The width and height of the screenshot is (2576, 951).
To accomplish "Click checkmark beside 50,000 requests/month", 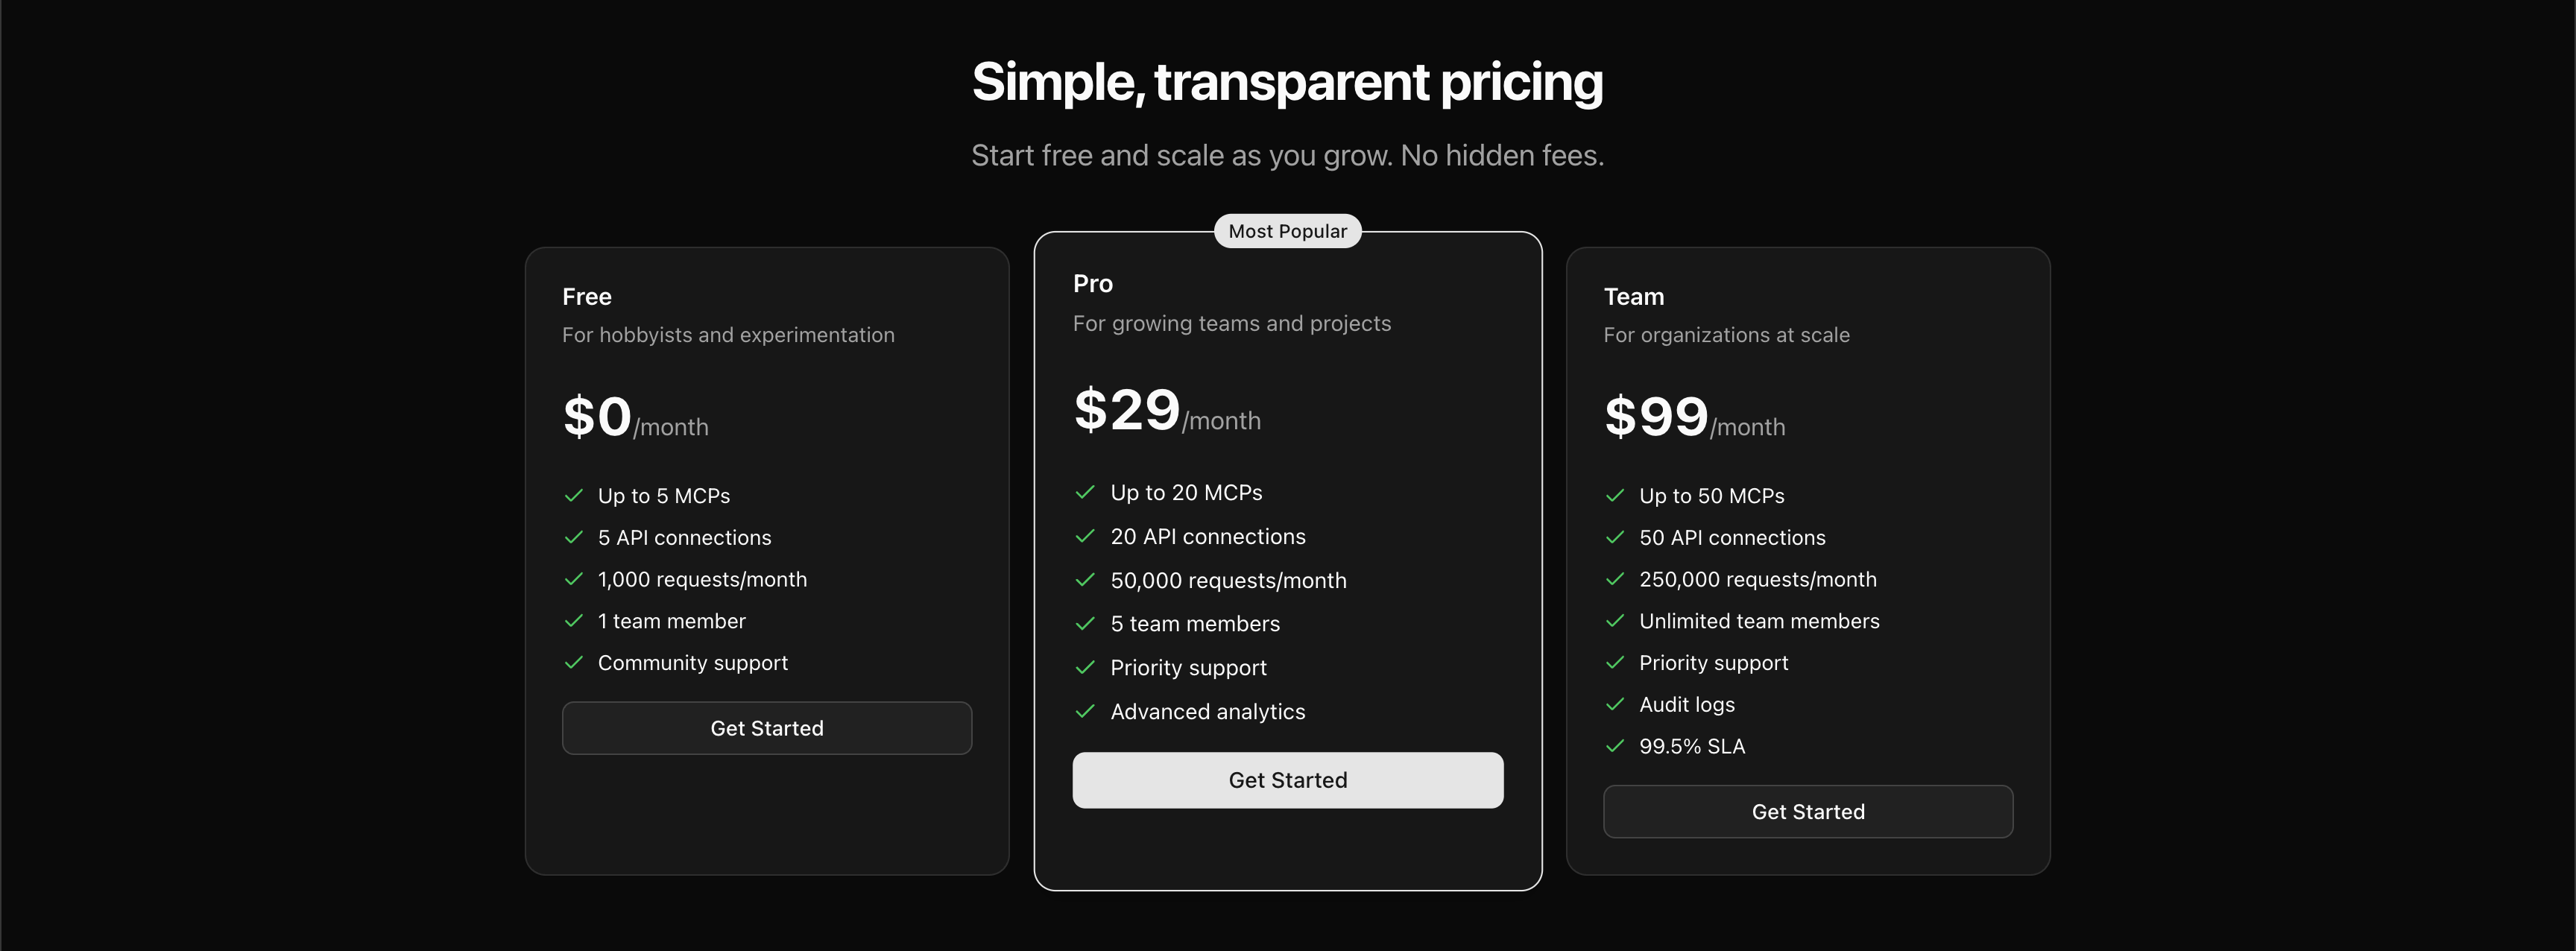I will coord(1085,580).
